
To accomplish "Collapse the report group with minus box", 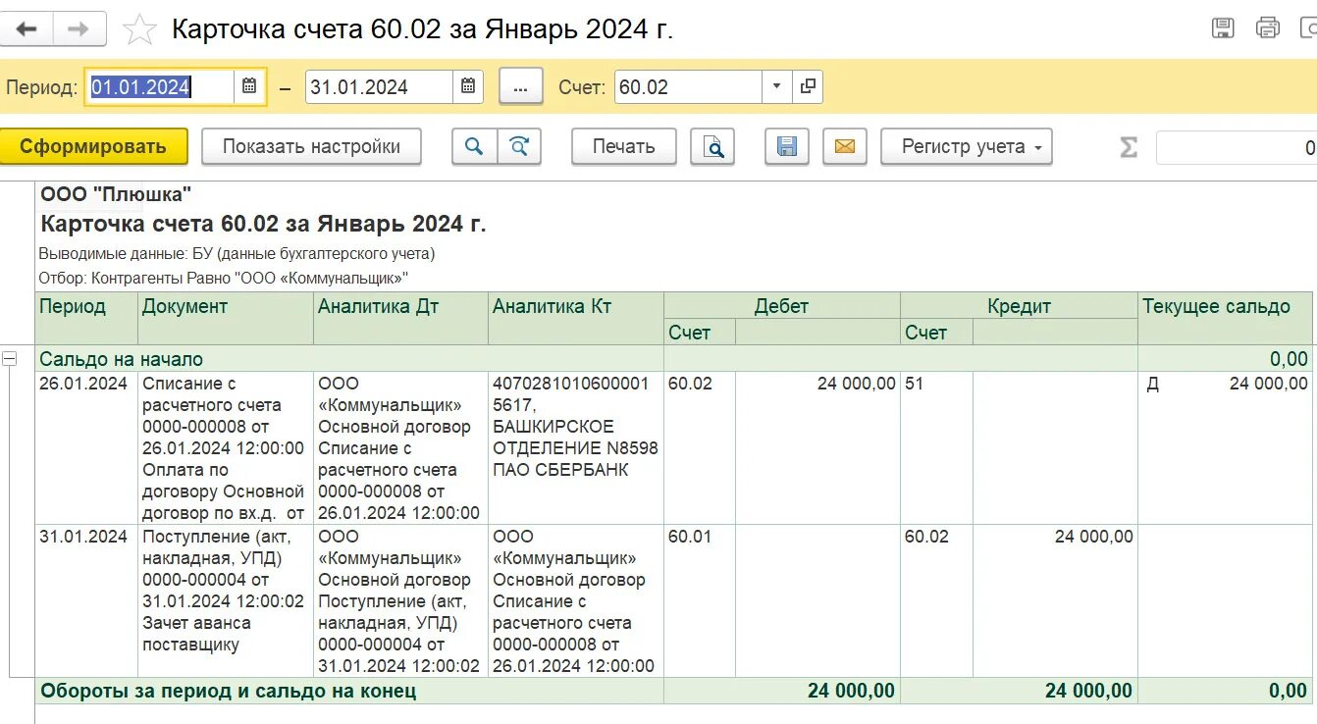I will (x=10, y=359).
